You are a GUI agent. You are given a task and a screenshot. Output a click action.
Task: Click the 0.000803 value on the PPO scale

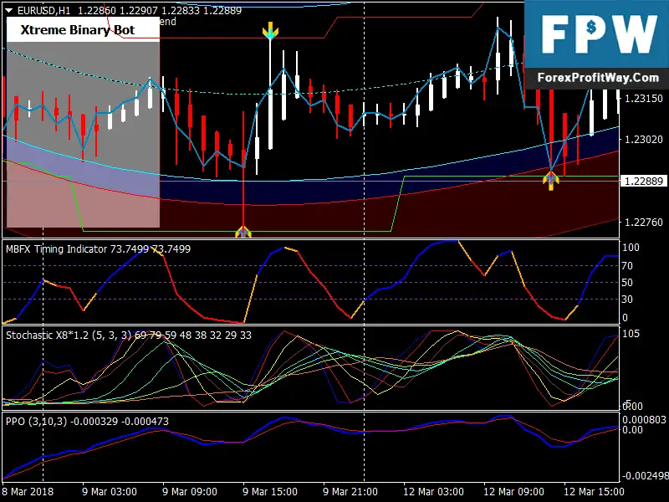tap(644, 420)
